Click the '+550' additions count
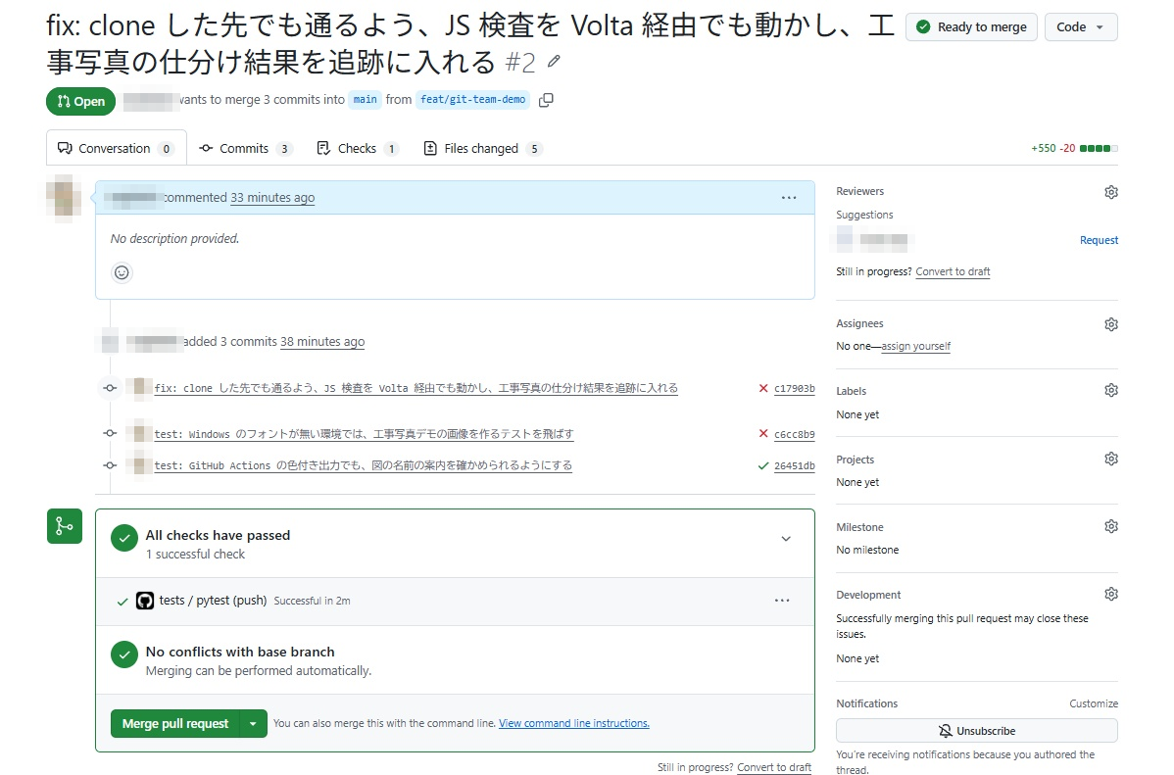 click(1043, 148)
